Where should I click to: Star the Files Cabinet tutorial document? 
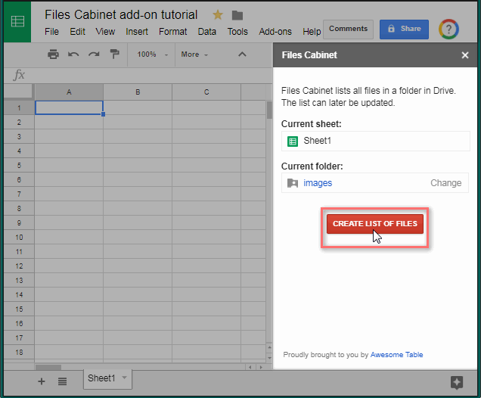coord(218,15)
